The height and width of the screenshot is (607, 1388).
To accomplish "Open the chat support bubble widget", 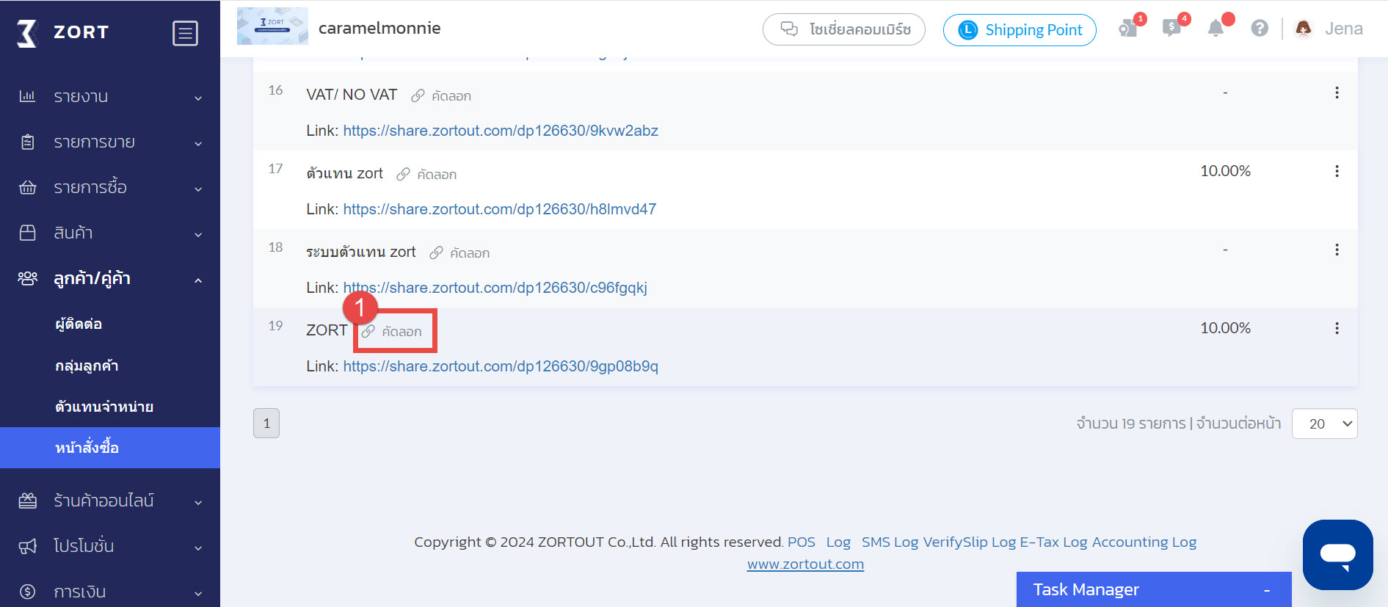I will (1337, 554).
